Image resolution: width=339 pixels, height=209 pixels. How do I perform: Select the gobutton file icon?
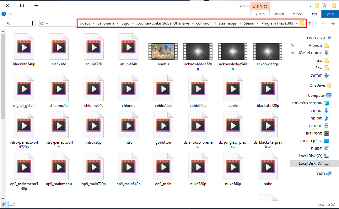(163, 125)
